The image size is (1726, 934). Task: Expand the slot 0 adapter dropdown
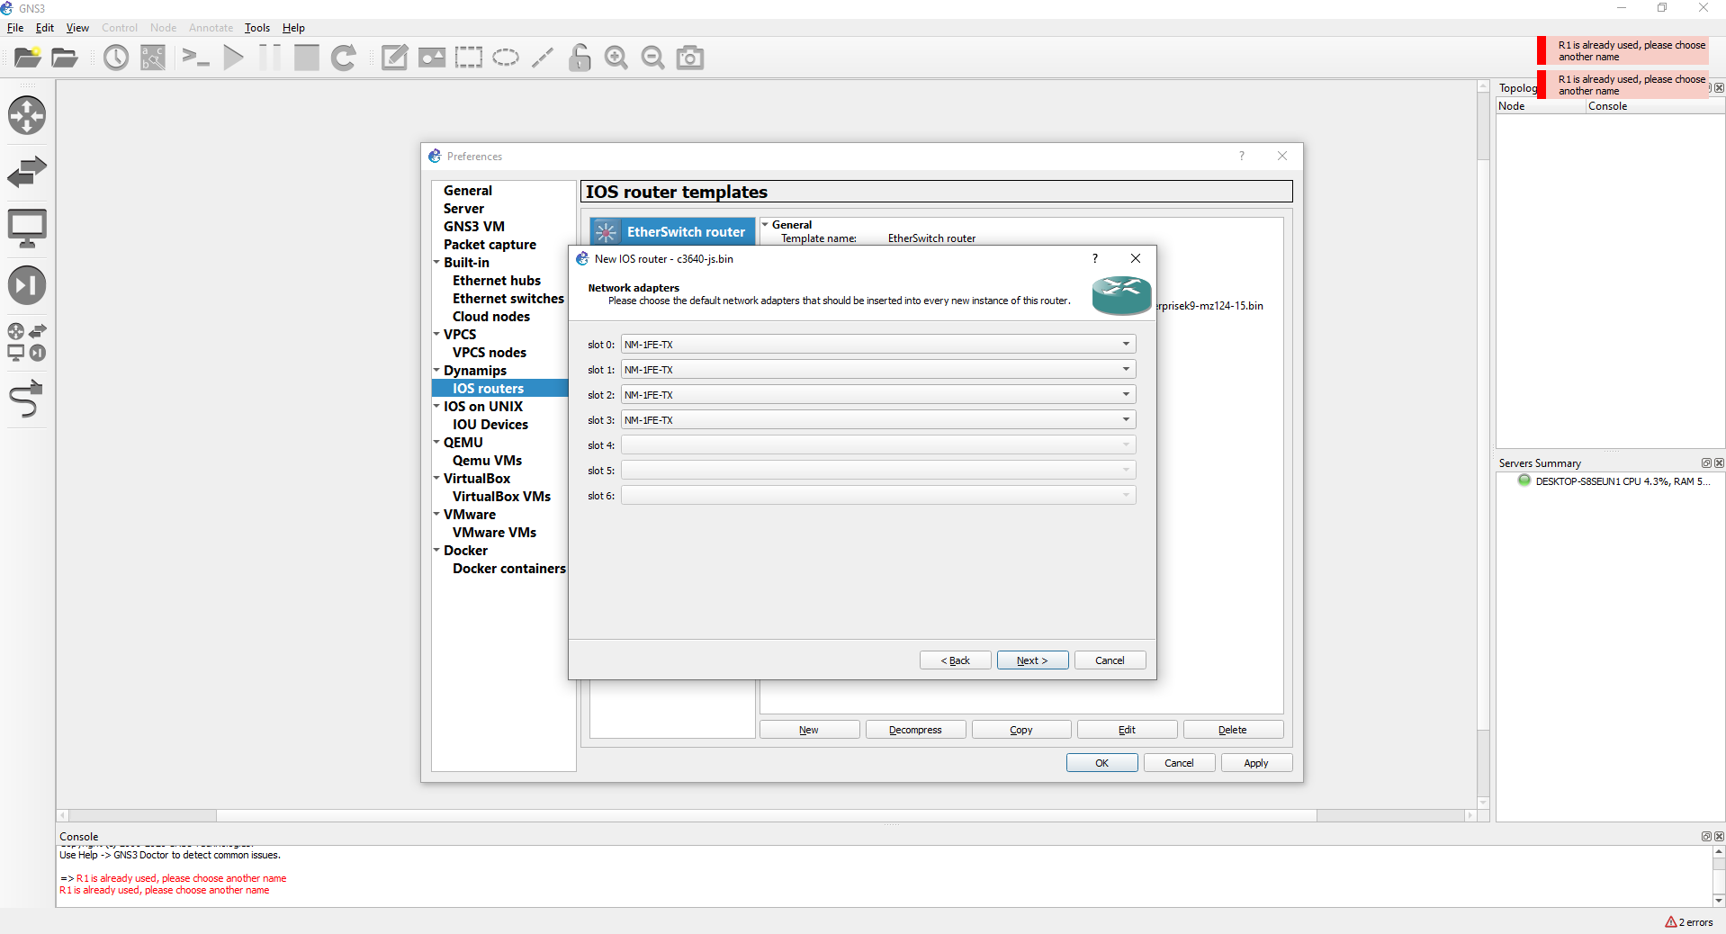pos(1124,344)
